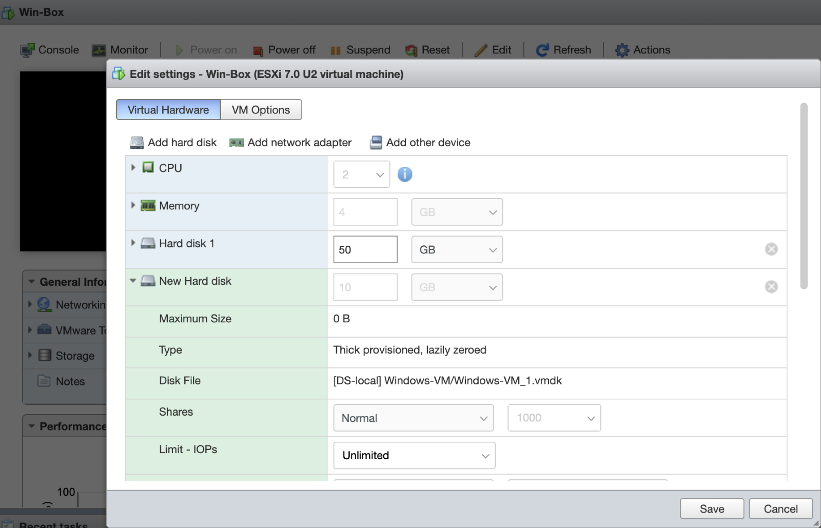The width and height of the screenshot is (821, 528).
Task: Click the Memory module icon
Action: (x=148, y=205)
